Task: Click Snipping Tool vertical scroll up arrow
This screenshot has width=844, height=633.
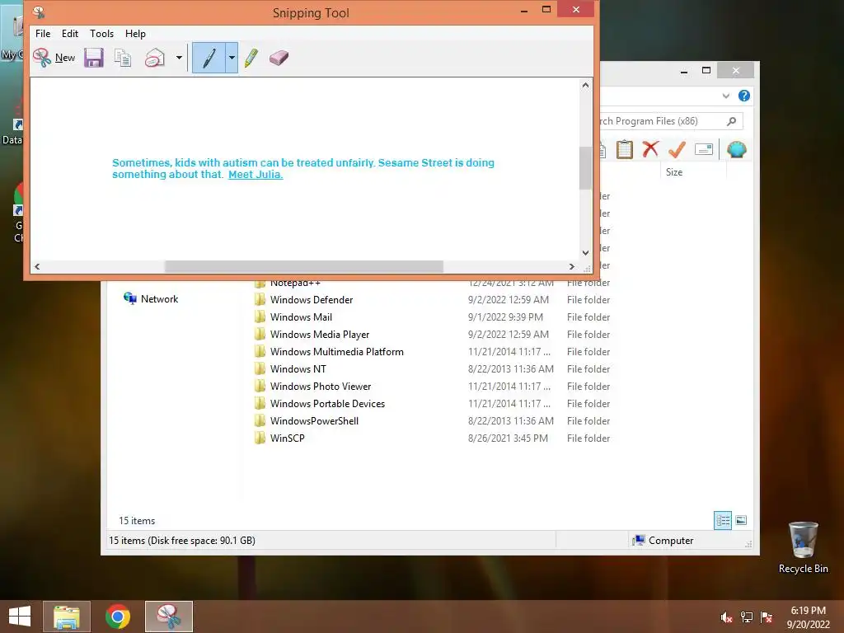Action: pos(585,85)
